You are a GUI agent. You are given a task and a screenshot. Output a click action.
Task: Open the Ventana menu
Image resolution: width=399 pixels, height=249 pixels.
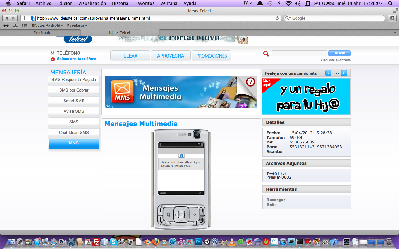[169, 3]
